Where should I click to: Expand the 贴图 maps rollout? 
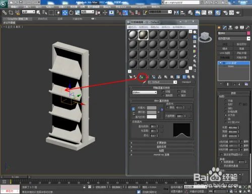pyautogui.click(x=162, y=151)
